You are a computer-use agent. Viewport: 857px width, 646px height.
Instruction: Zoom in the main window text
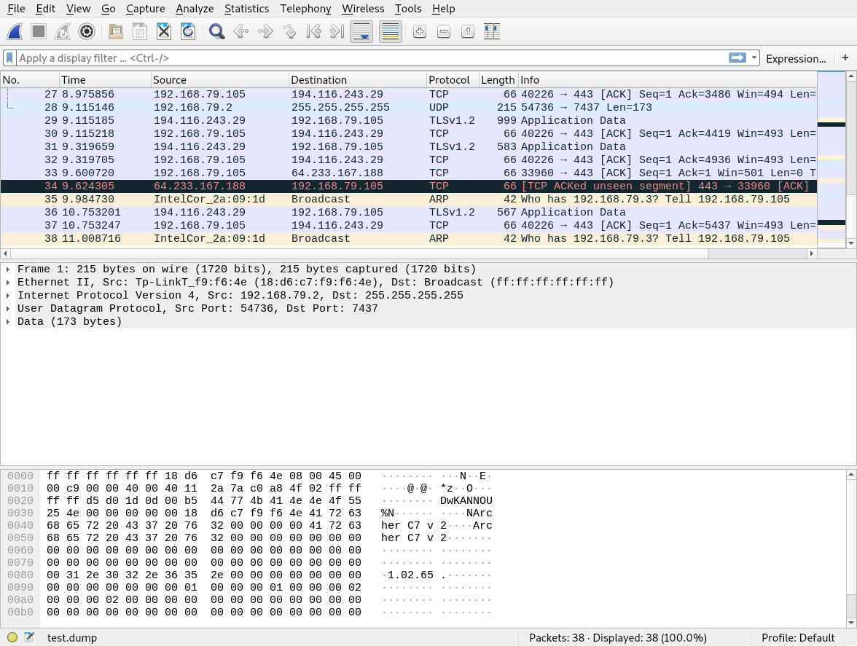coord(420,31)
